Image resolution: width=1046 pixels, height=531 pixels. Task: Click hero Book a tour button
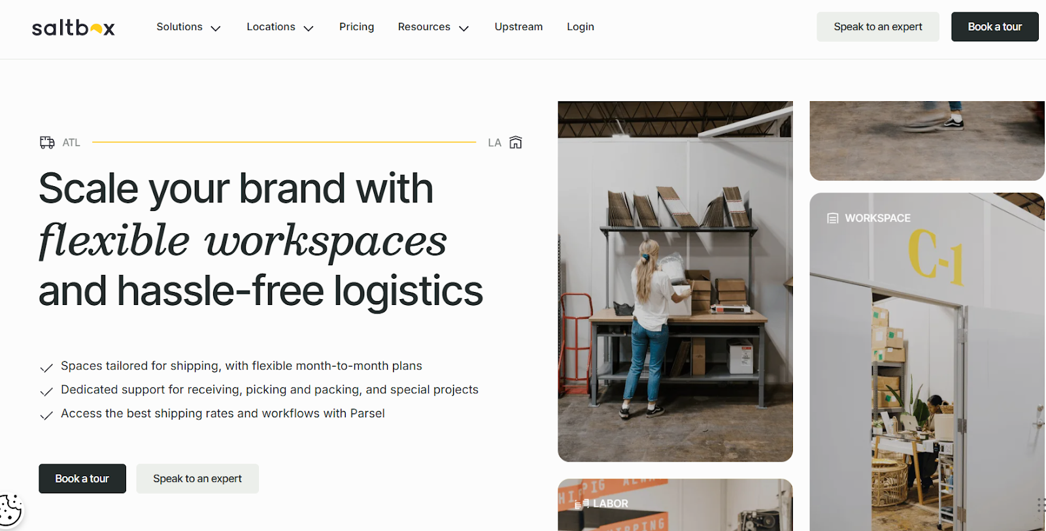tap(82, 479)
